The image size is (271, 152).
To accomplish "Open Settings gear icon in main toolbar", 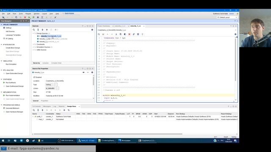I will 38,17.
